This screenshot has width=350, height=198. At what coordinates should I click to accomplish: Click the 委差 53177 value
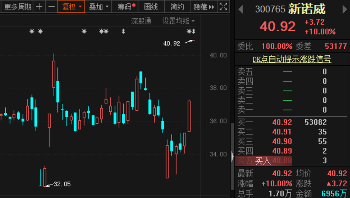pos(336,46)
